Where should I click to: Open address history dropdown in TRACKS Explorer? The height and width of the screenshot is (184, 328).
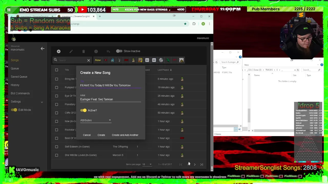point(295,70)
